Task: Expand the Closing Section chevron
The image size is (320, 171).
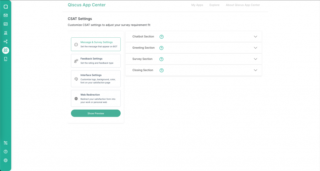Action: pyautogui.click(x=255, y=70)
